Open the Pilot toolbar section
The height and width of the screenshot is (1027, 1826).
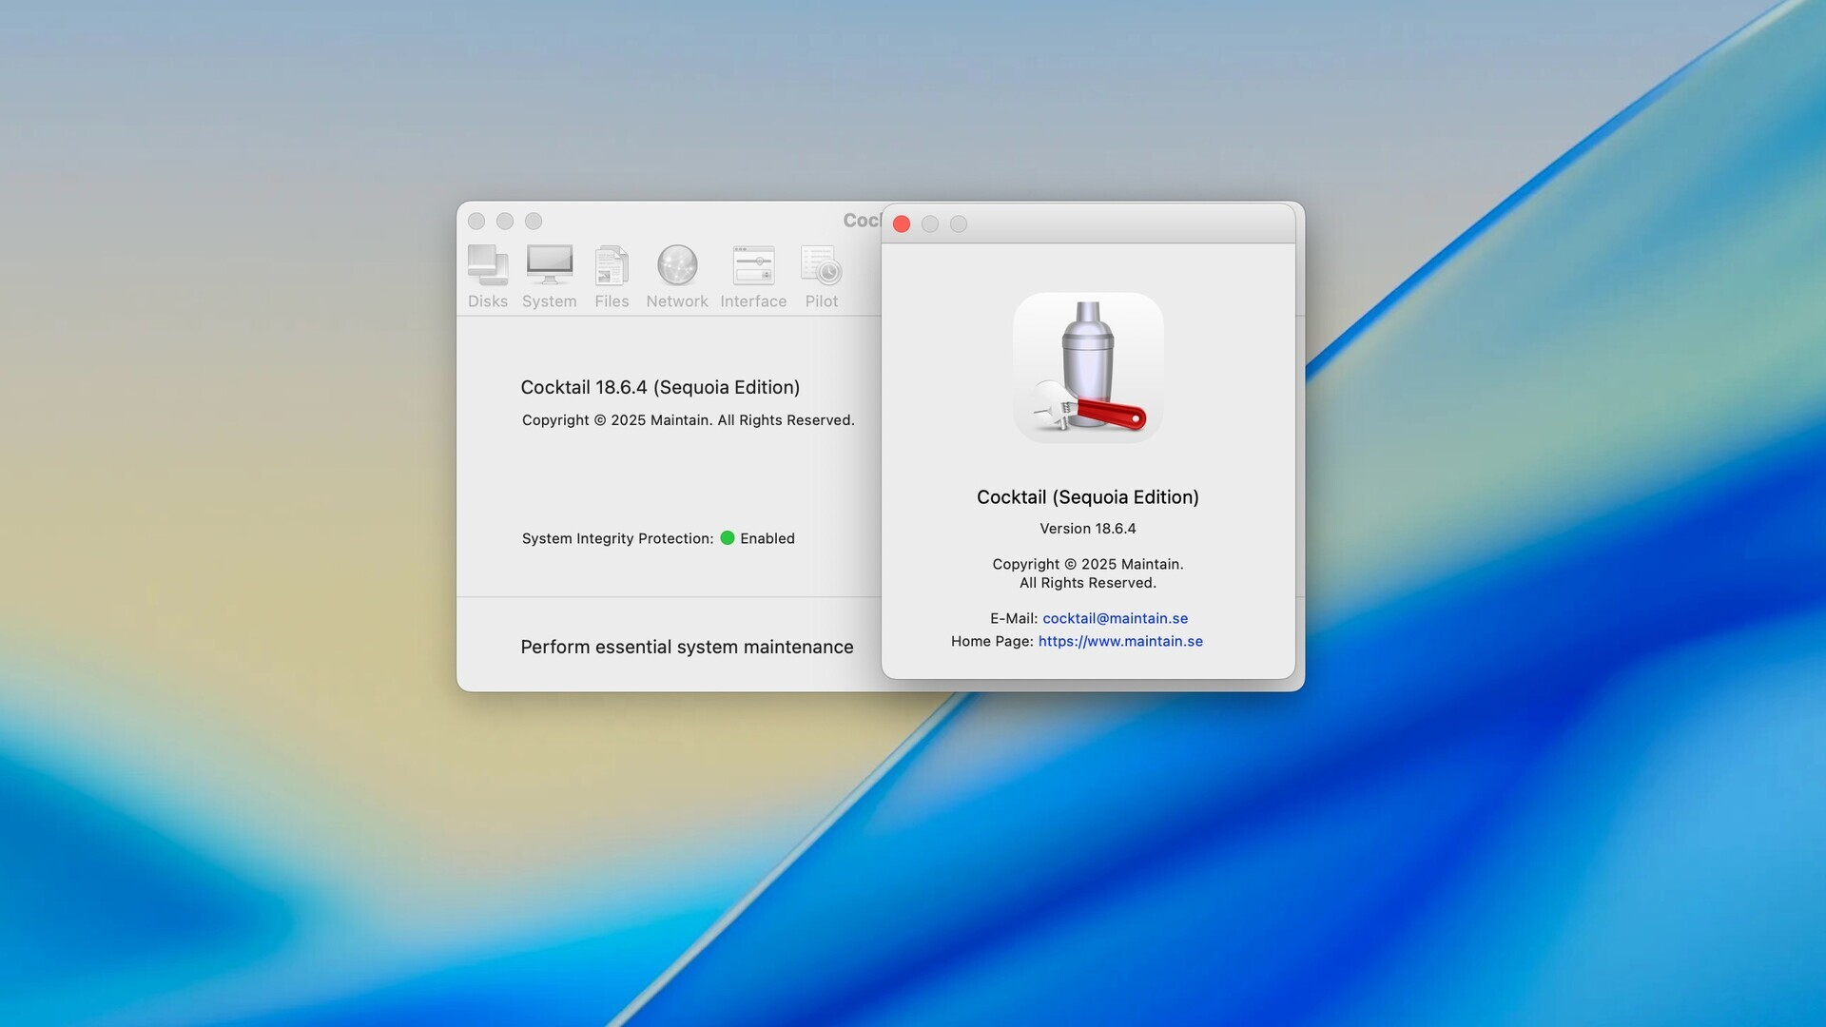point(822,277)
